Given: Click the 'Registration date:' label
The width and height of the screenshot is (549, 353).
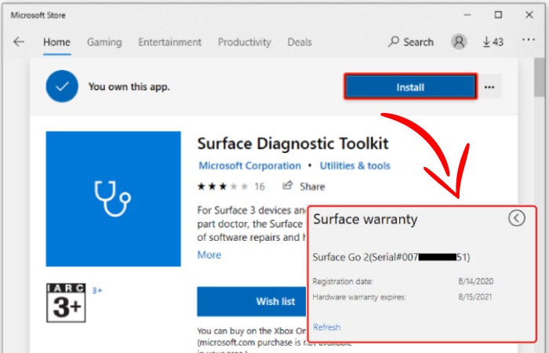Looking at the screenshot, I should coord(343,281).
